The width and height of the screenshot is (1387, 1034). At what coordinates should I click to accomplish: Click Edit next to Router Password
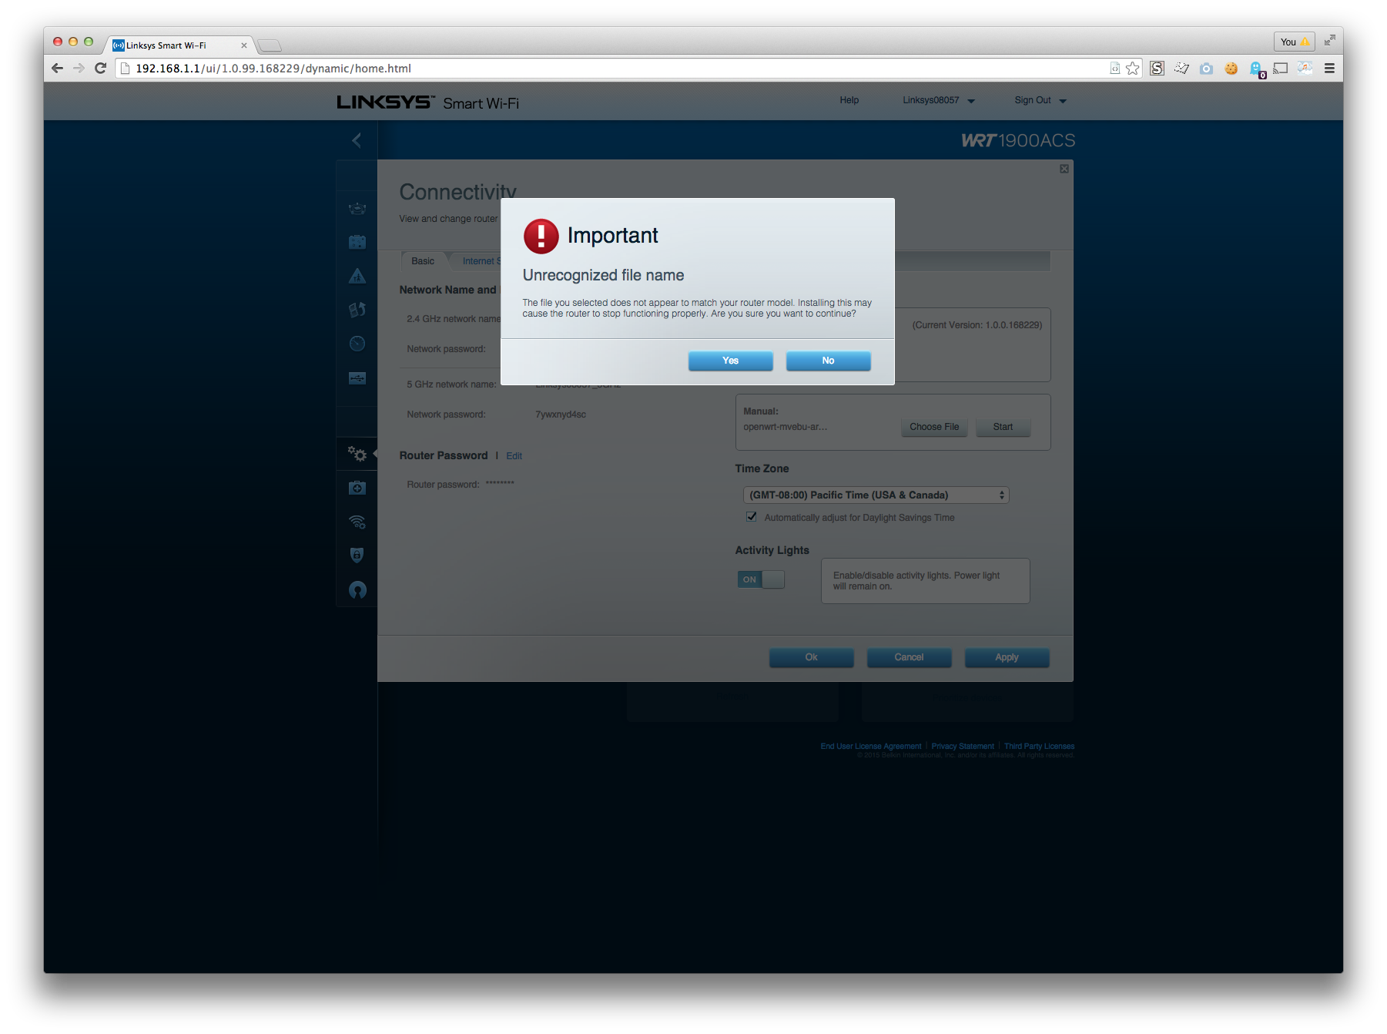(514, 456)
